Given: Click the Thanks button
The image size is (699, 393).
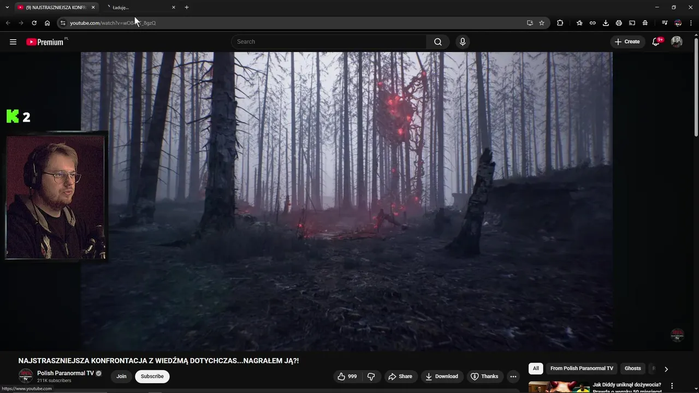Looking at the screenshot, I should click(x=484, y=376).
